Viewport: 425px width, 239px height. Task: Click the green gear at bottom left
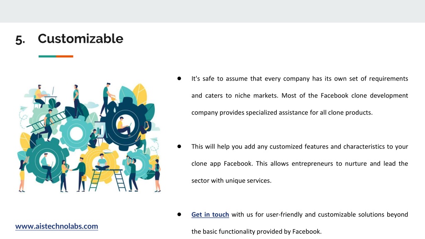tap(46, 161)
